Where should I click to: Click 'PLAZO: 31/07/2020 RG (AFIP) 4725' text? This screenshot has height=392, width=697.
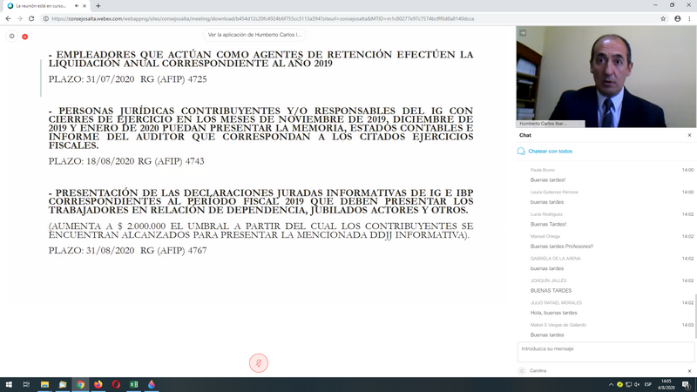click(127, 79)
